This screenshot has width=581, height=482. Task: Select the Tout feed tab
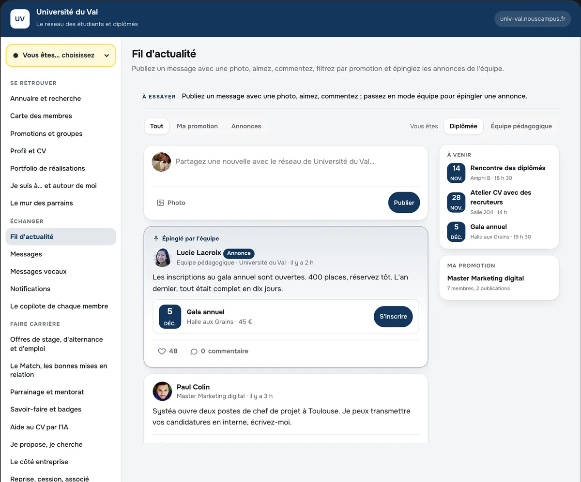tap(157, 126)
